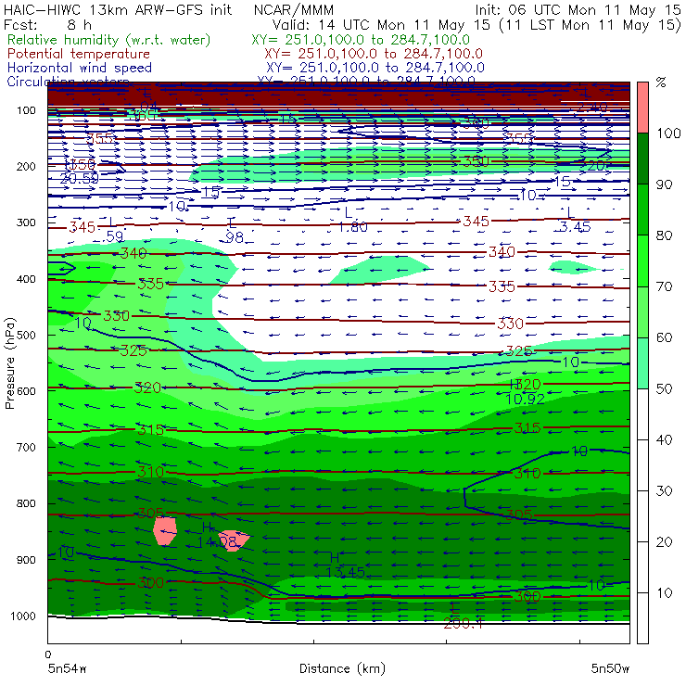Click the "10.92" maximum value label
This screenshot has width=686, height=686.
525,399
